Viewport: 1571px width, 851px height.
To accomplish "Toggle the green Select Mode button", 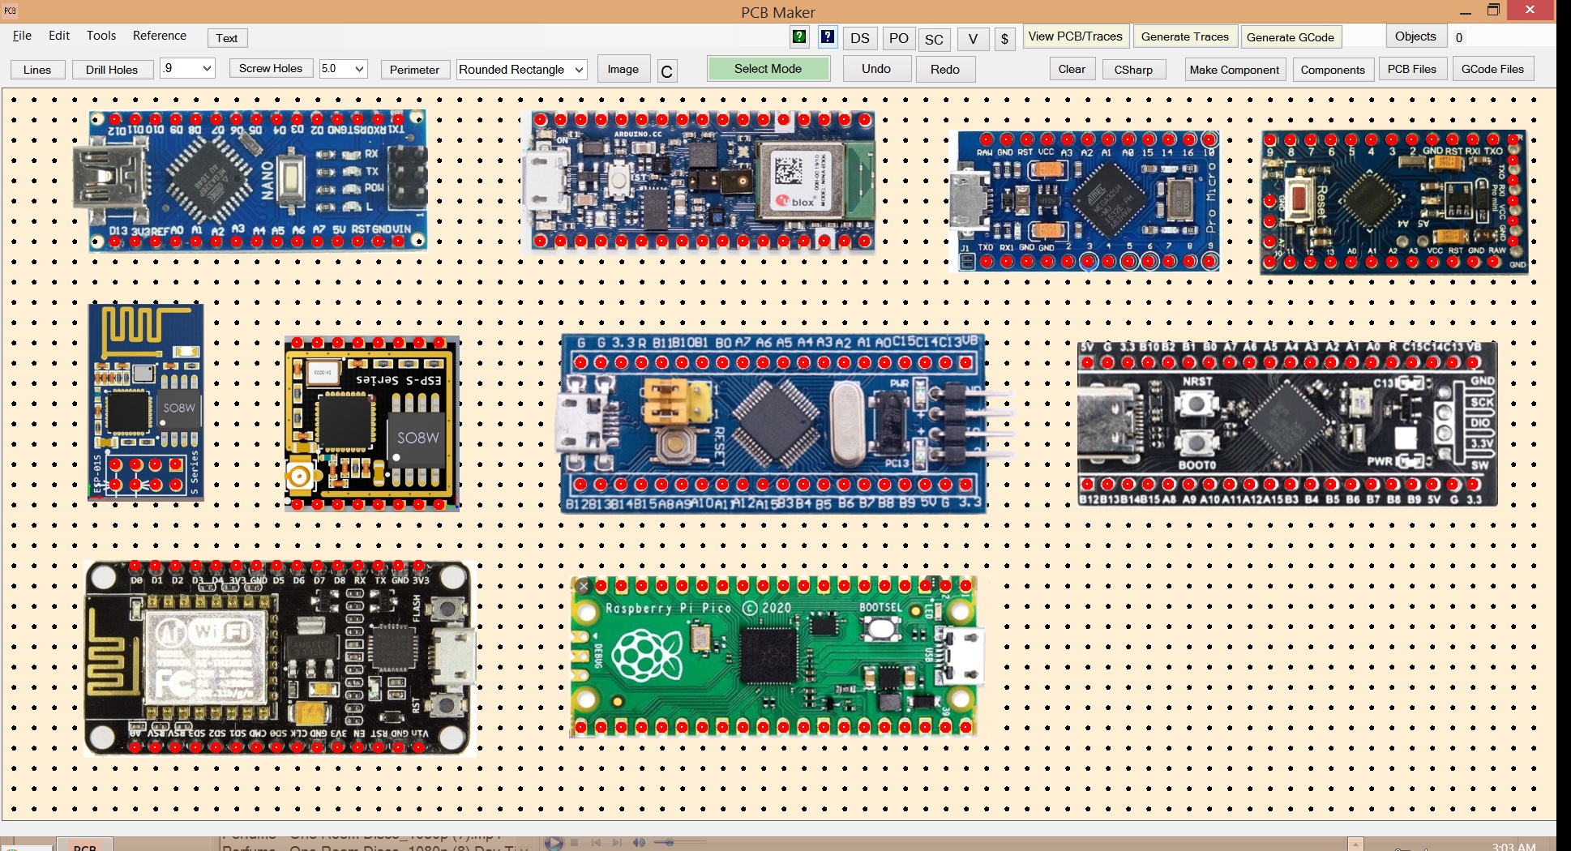I will point(768,69).
